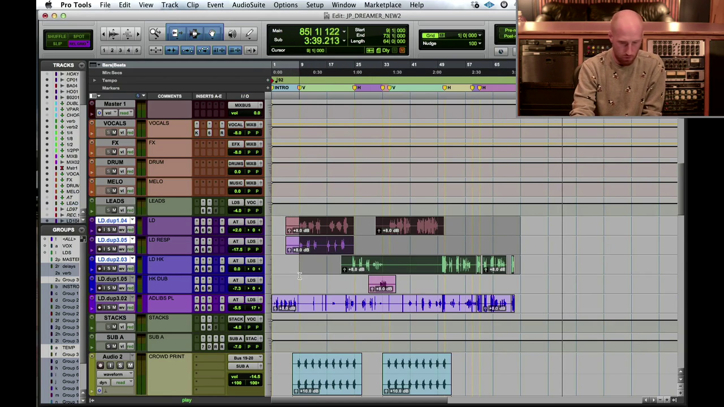Open the Tracks list popup menu
Image resolution: width=724 pixels, height=407 pixels.
coord(81,65)
